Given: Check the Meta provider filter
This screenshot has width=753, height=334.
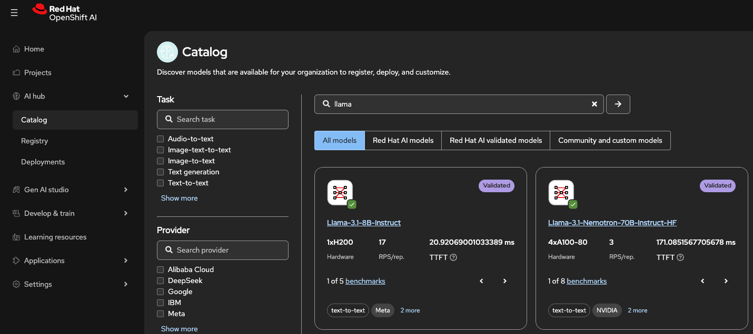Looking at the screenshot, I should pos(161,314).
